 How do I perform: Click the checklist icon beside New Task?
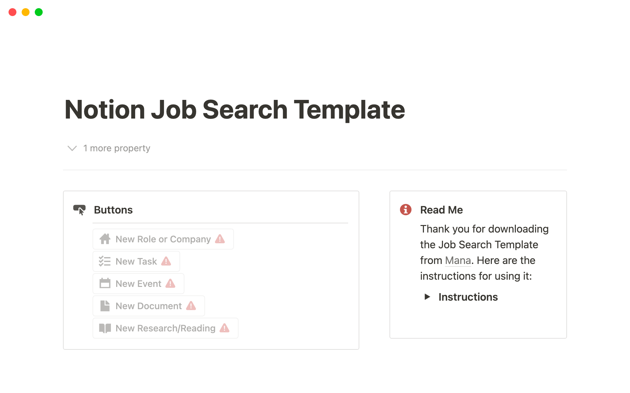[x=105, y=261]
